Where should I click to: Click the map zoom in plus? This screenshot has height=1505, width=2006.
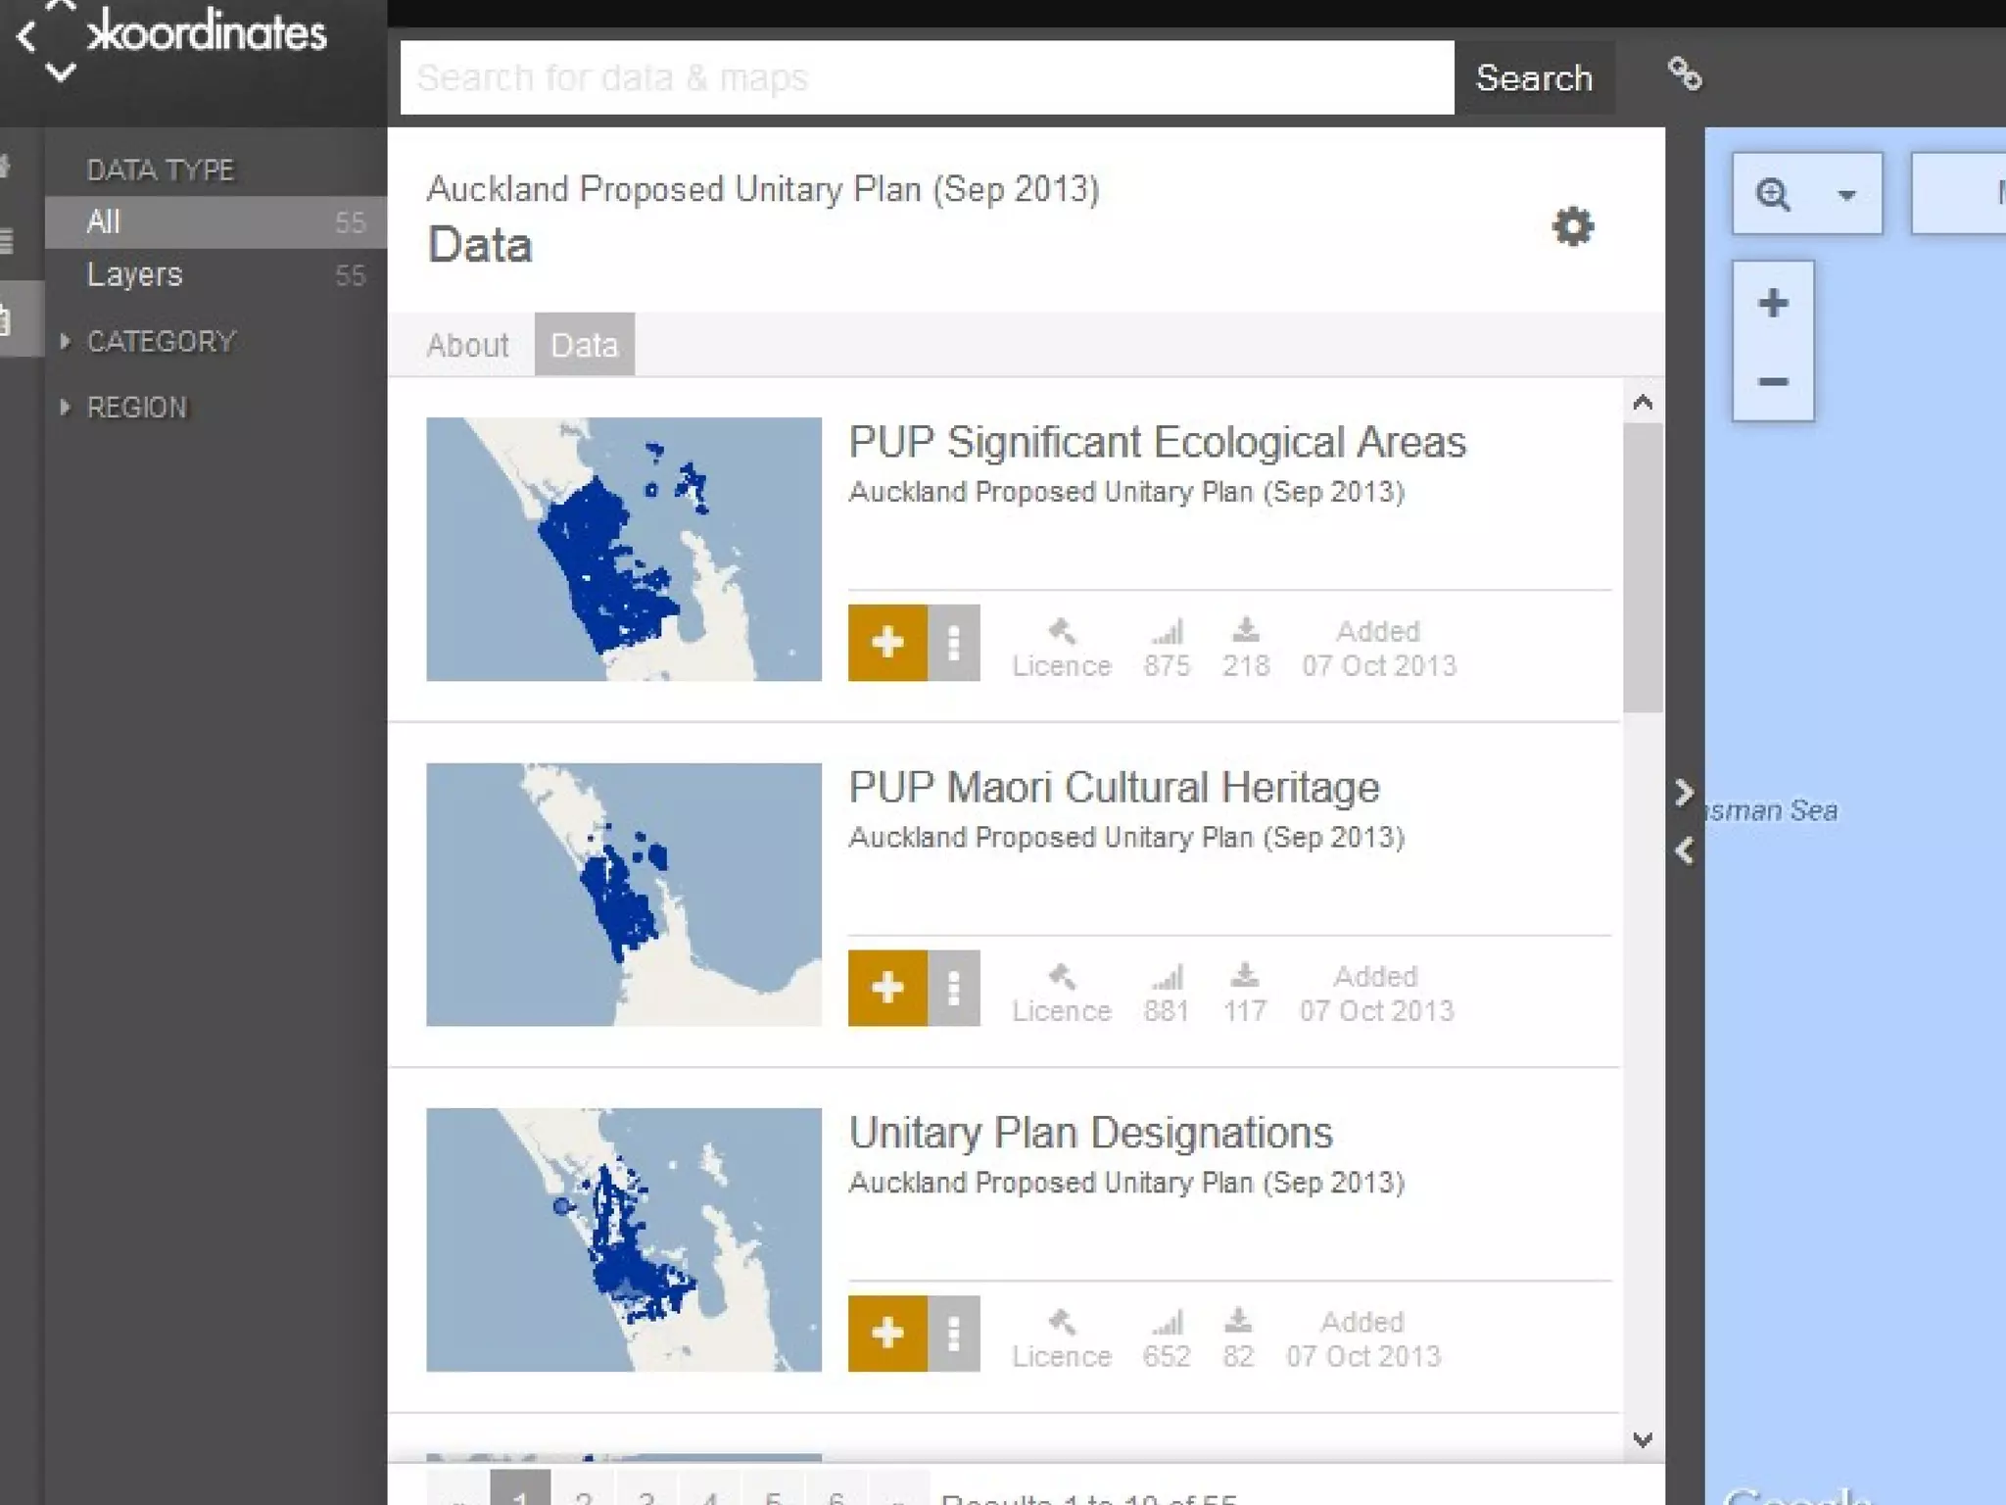click(x=1773, y=303)
